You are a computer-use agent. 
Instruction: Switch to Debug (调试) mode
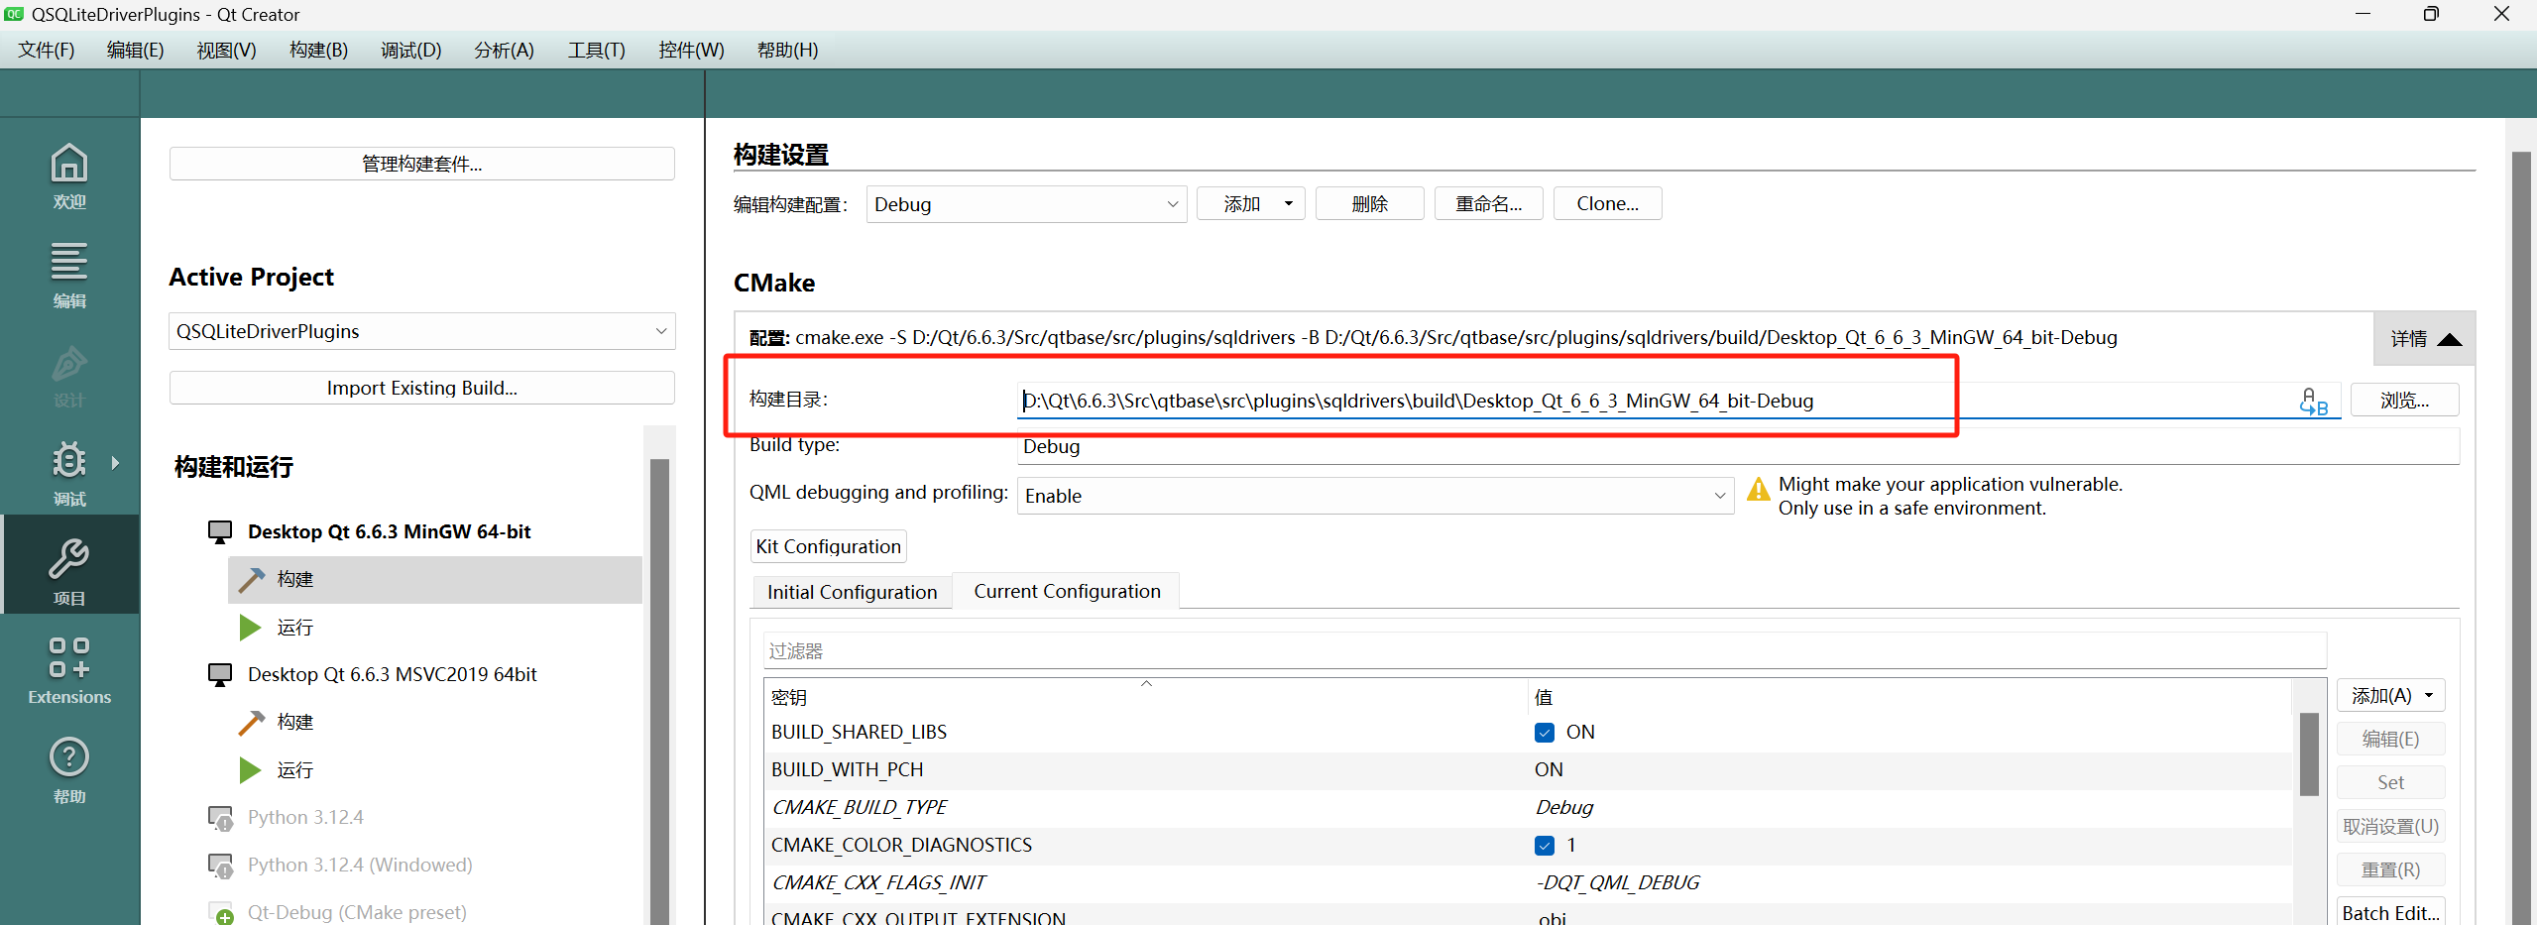69,474
